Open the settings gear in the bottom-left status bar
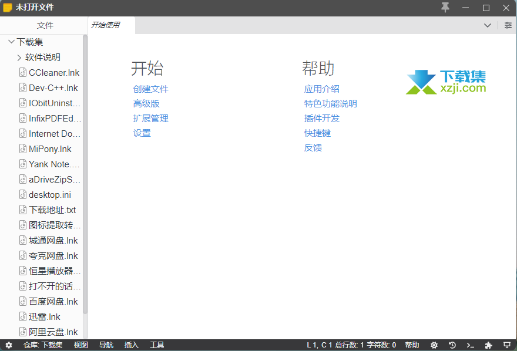The image size is (517, 351). coord(9,345)
